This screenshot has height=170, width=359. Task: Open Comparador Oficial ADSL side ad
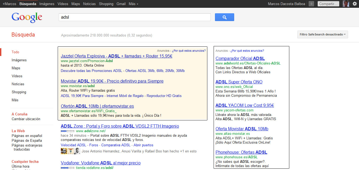coord(240,58)
